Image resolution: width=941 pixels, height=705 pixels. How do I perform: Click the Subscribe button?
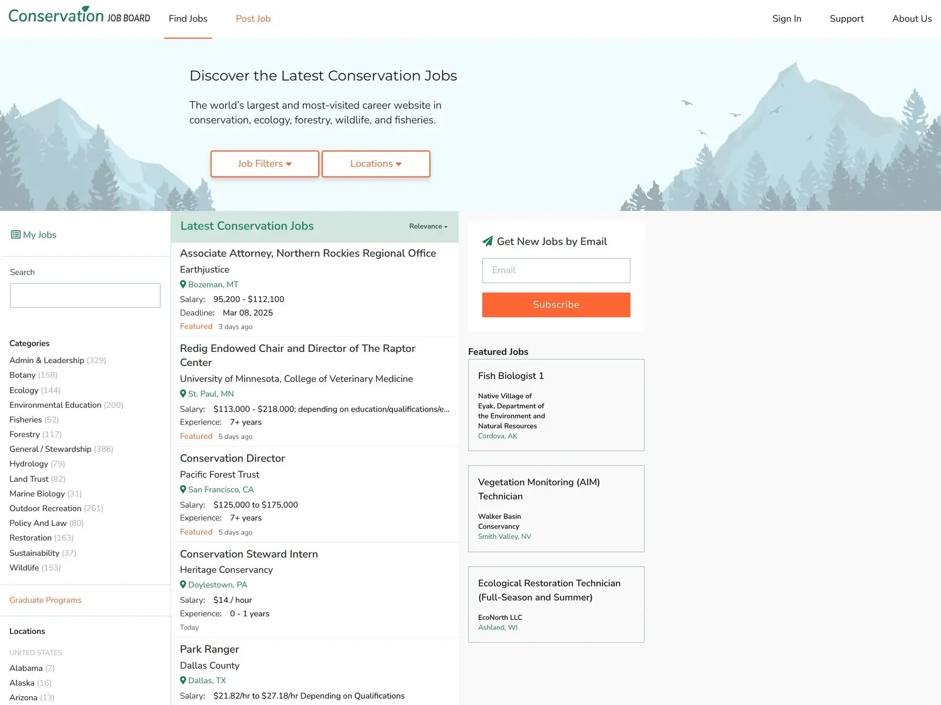(x=556, y=305)
